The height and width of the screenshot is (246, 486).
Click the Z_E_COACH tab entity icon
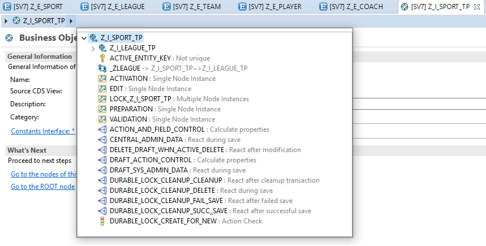tap(324, 7)
